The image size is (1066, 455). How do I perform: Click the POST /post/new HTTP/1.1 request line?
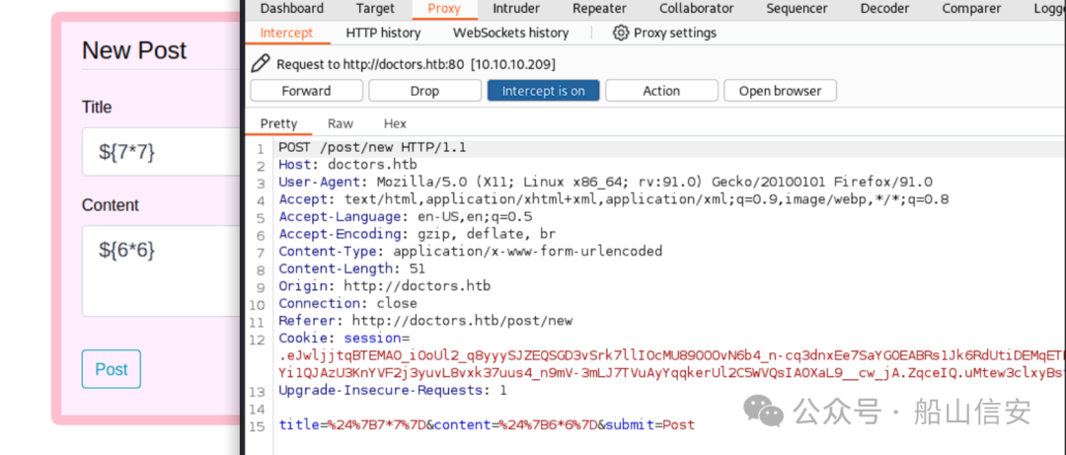point(372,148)
